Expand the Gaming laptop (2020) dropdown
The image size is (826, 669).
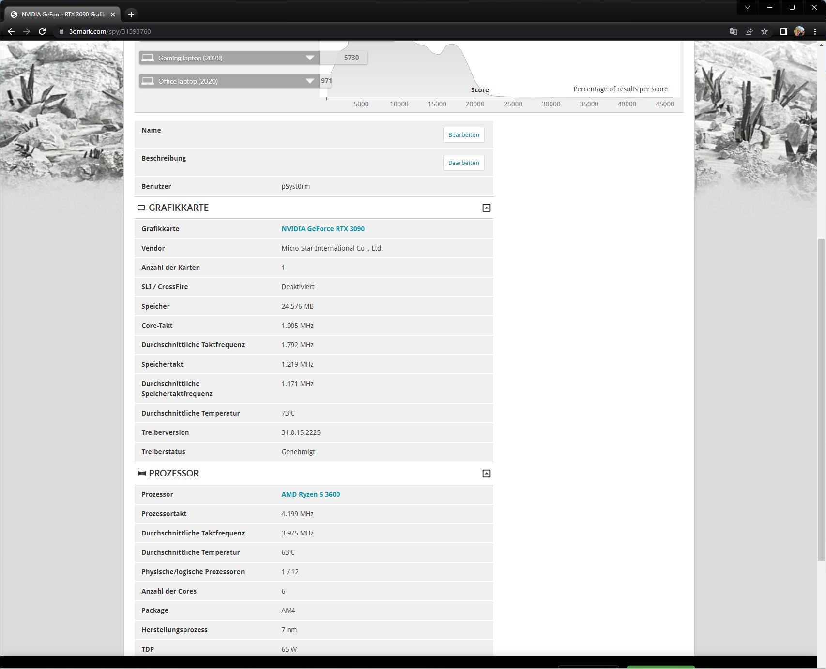pyautogui.click(x=310, y=58)
